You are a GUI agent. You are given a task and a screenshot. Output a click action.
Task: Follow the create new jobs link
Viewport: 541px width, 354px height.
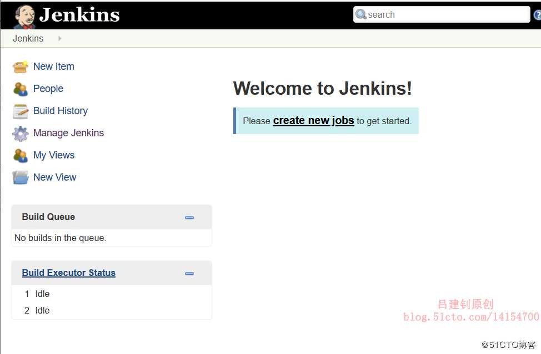[313, 120]
